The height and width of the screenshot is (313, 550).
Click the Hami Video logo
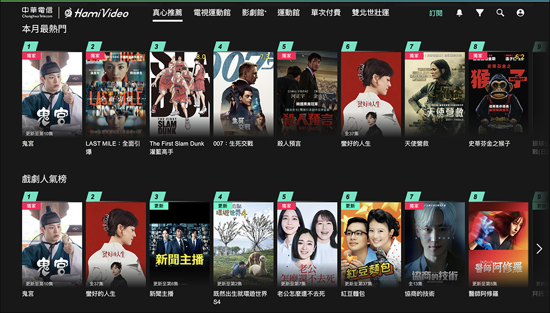(97, 13)
